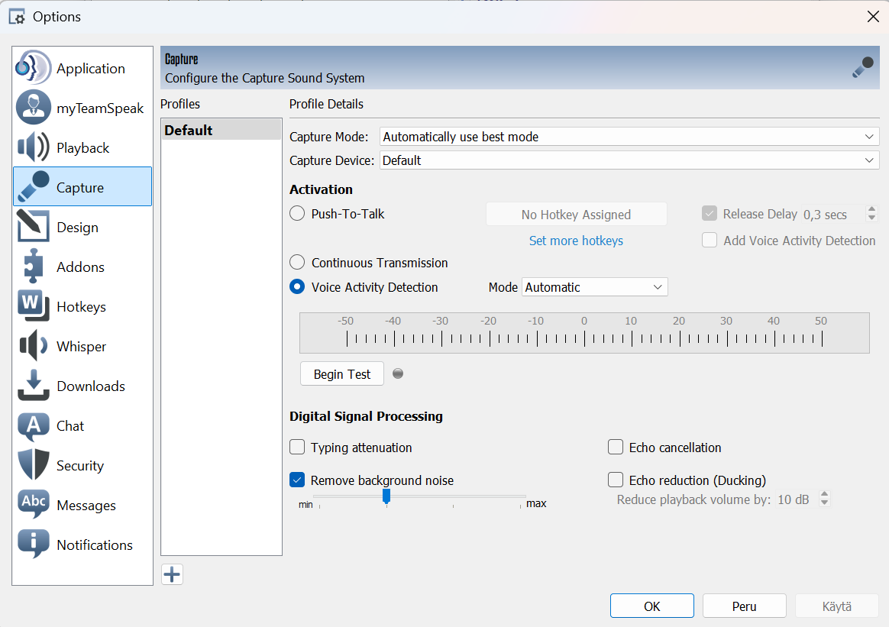The width and height of the screenshot is (889, 627).
Task: Select the Default profile
Action: click(221, 130)
